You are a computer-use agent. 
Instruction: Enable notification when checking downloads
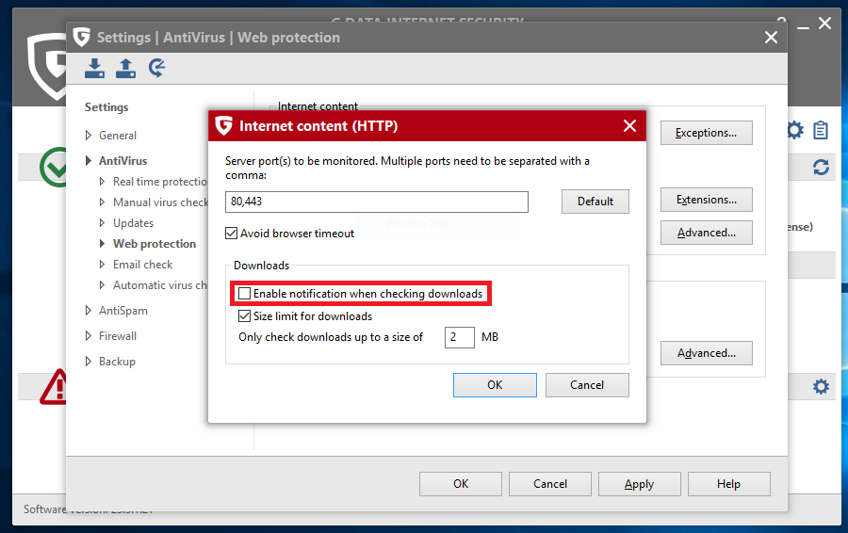245,294
